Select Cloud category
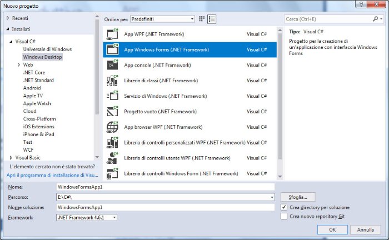 coord(30,111)
